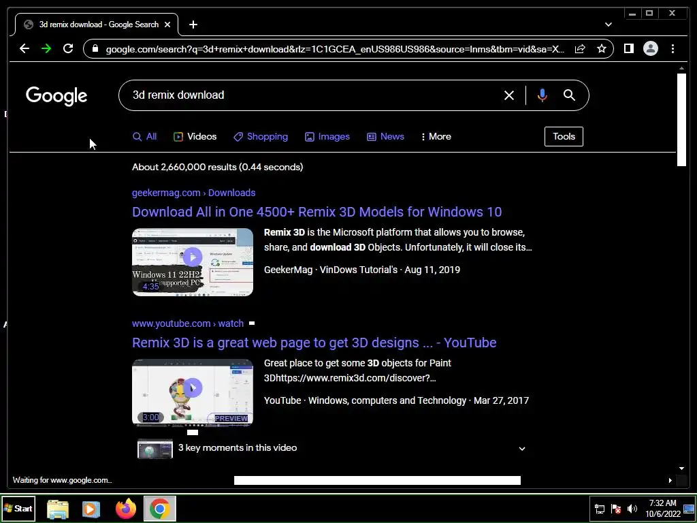The width and height of the screenshot is (697, 523).
Task: Open geekermag.com Downloads breadcrumb link
Action: coord(194,193)
